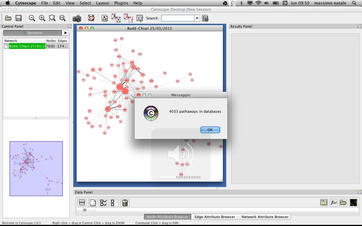Open the filter icon next to Search

pyautogui.click(x=140, y=18)
